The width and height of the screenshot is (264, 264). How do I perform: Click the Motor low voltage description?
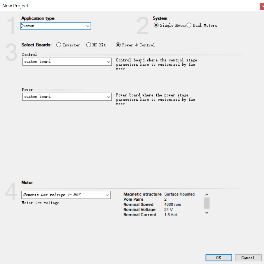click(x=40, y=203)
